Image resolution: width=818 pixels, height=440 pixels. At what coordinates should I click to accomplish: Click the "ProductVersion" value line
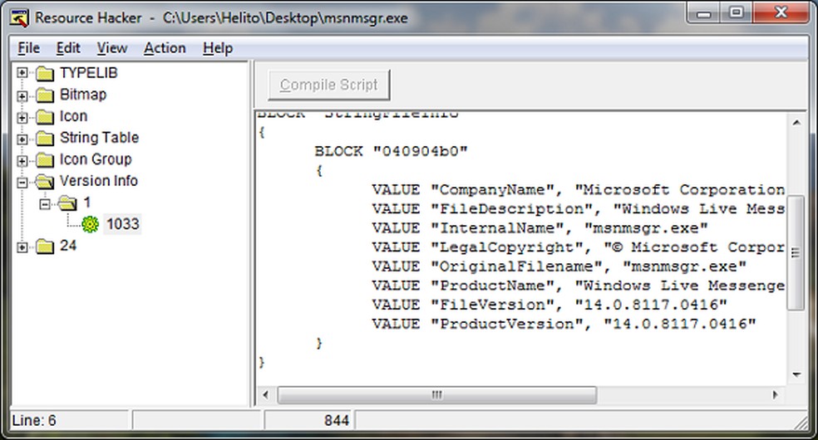(x=564, y=325)
